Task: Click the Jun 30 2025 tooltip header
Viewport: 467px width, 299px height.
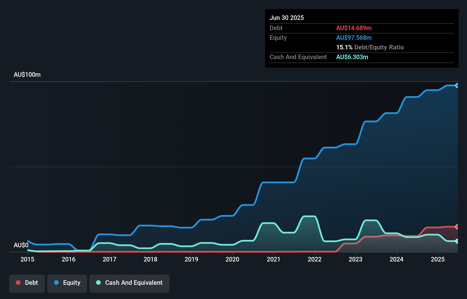Action: [287, 18]
